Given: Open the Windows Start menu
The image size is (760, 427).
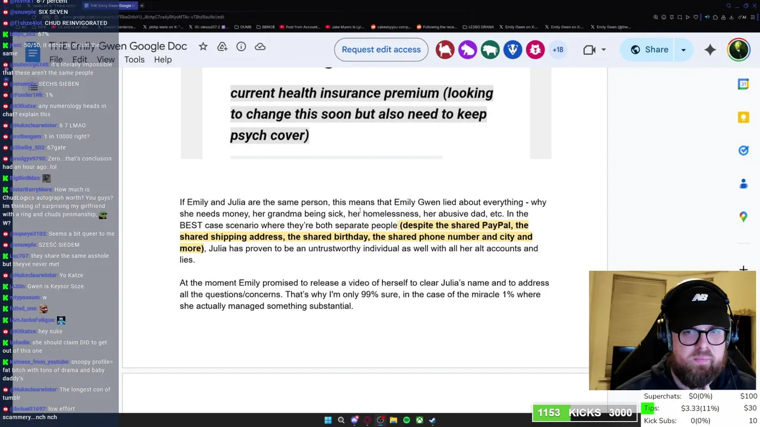Looking at the screenshot, I should (x=328, y=420).
